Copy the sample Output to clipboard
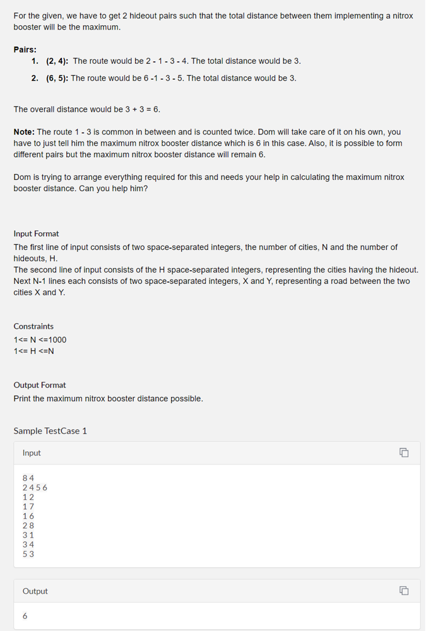The height and width of the screenshot is (631, 431). (404, 591)
